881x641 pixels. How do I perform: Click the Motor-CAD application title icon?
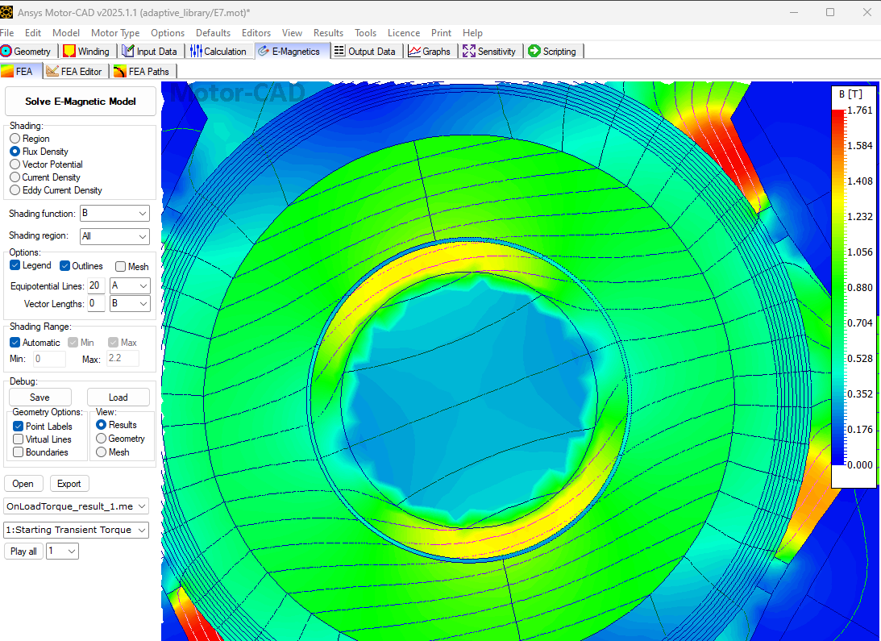click(6, 12)
